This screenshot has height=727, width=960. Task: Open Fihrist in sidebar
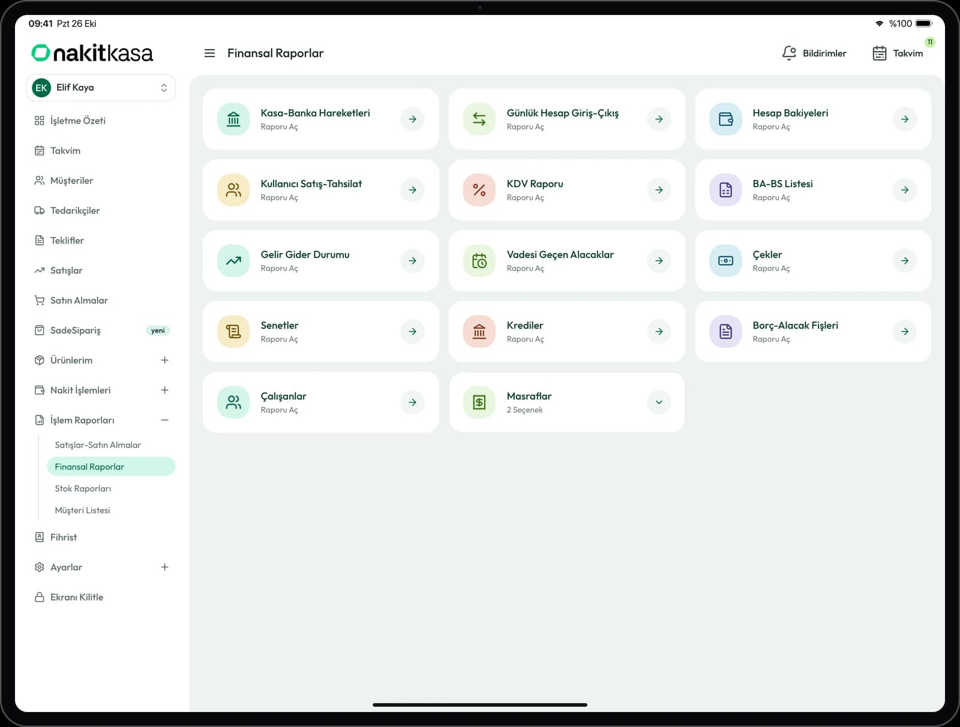click(x=101, y=537)
